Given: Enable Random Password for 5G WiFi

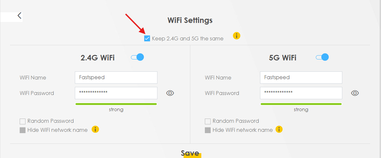Looking at the screenshot, I should point(208,121).
